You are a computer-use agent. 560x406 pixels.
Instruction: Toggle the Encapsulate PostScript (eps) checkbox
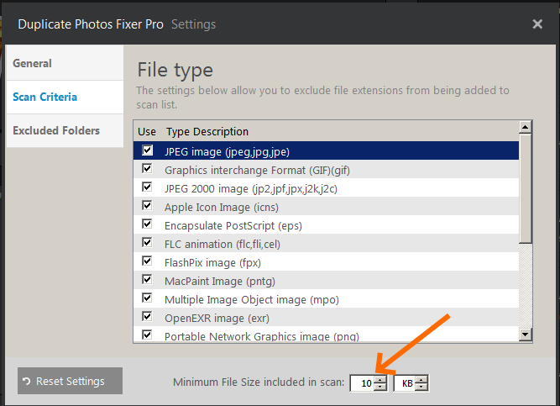(147, 224)
